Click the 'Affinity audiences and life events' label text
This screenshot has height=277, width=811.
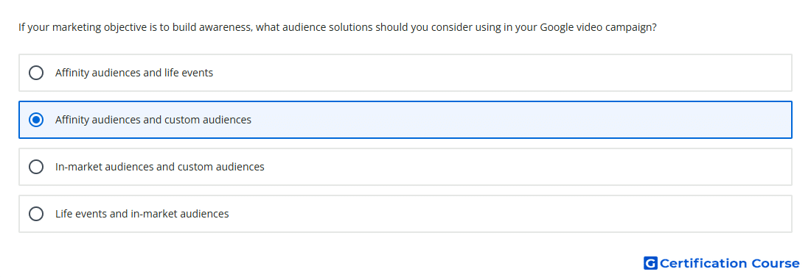[134, 73]
